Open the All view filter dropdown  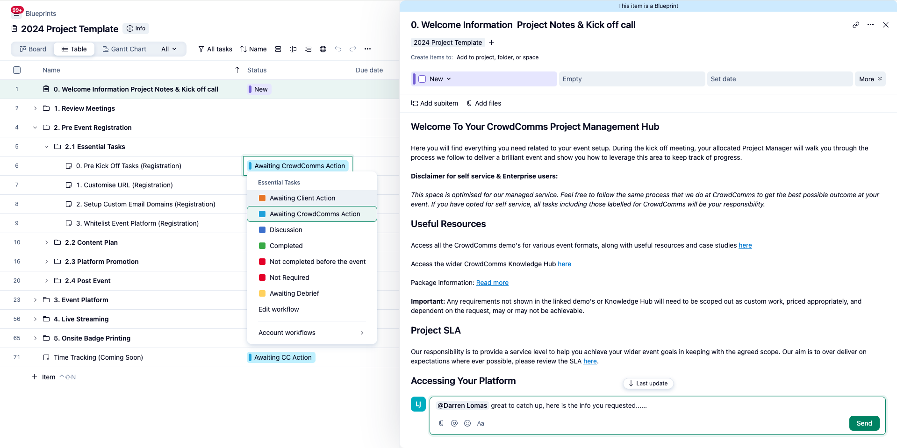pos(169,49)
